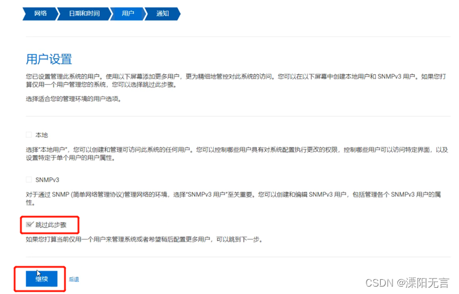This screenshot has width=459, height=294.
Task: Go to the 网络 wizard step
Action: pos(40,14)
